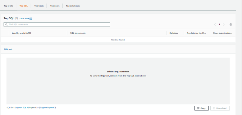The width and height of the screenshot is (242, 115).
Task: Sort by the Calls/sec column header
Action: 174,33
